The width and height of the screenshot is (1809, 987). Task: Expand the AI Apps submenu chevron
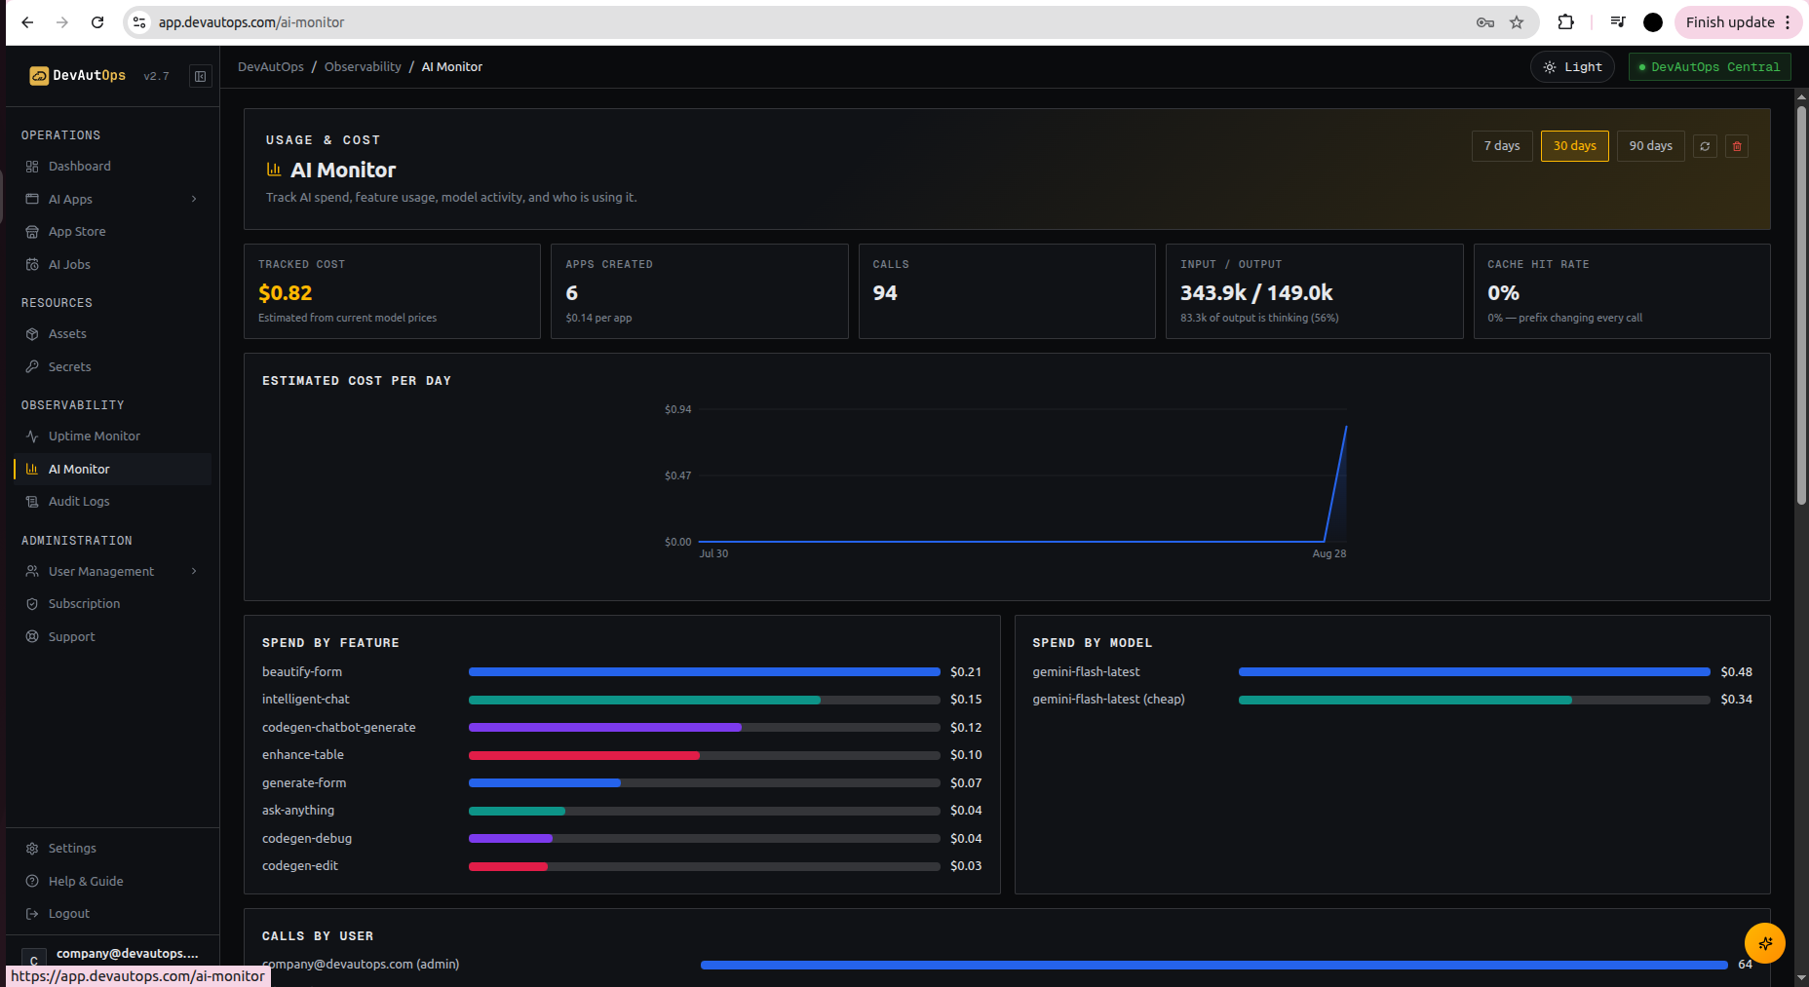(x=194, y=199)
